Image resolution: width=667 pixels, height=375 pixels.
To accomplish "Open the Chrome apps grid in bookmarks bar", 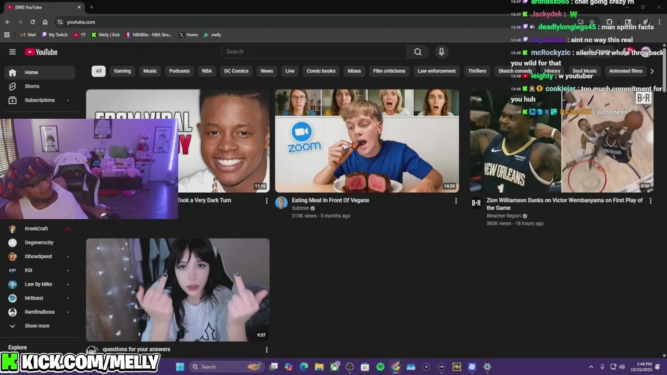I will (x=7, y=35).
